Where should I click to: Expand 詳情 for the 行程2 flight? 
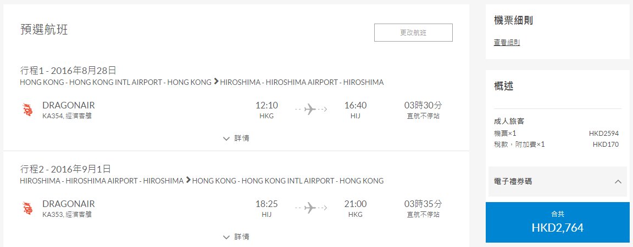click(x=236, y=237)
